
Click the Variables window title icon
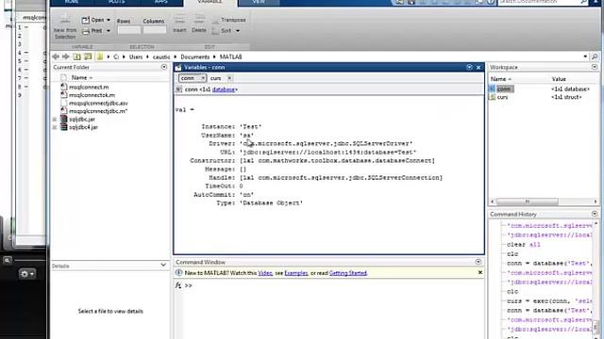pos(178,67)
